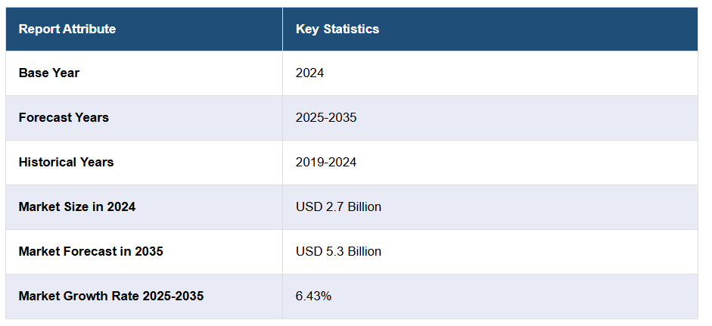Select the Market Growth Rate 2025-2035 label
The height and width of the screenshot is (326, 712).
click(x=111, y=296)
